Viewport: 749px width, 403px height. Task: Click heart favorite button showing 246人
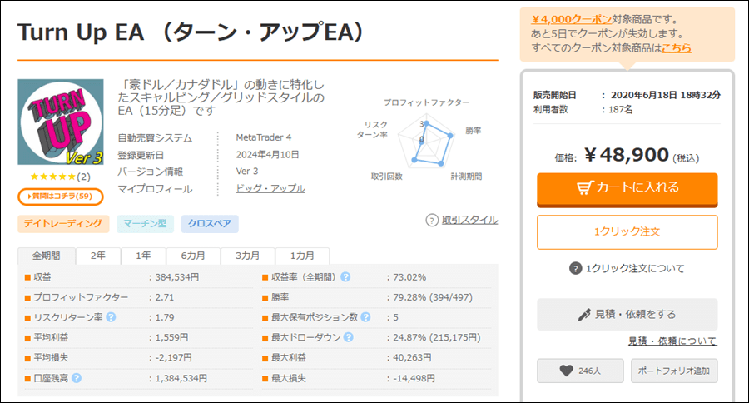click(x=580, y=371)
